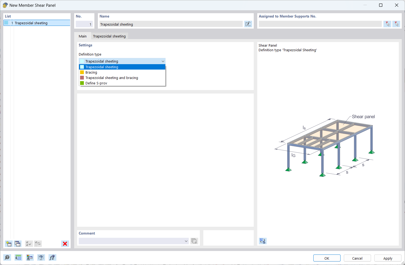Edit the name using the pencil icon
The image size is (405, 265).
(x=248, y=24)
